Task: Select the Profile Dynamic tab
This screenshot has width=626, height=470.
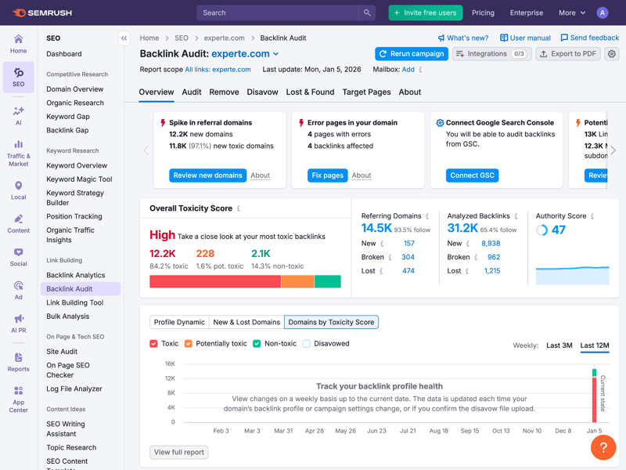Action: click(x=179, y=322)
